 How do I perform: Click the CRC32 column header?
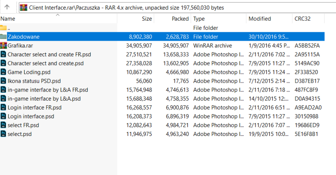[303, 19]
